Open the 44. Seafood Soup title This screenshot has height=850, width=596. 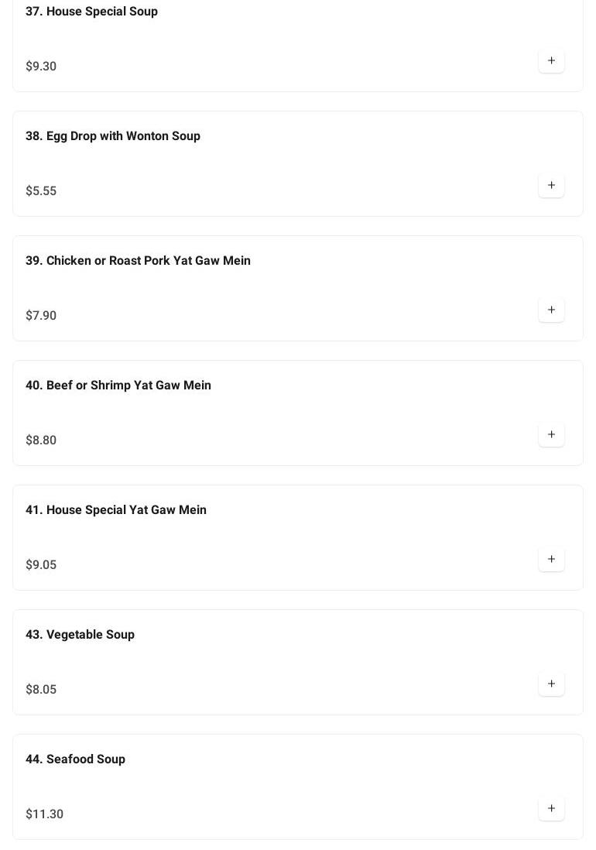76,759
